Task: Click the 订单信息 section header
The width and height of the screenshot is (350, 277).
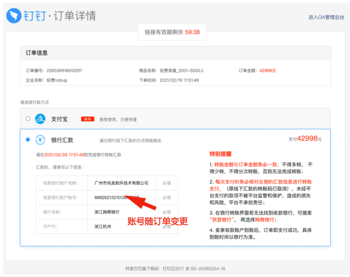Action: tap(37, 53)
